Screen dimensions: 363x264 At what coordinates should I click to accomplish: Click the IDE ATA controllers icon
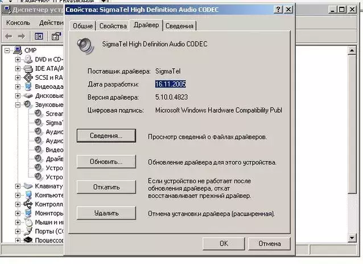click(x=28, y=68)
